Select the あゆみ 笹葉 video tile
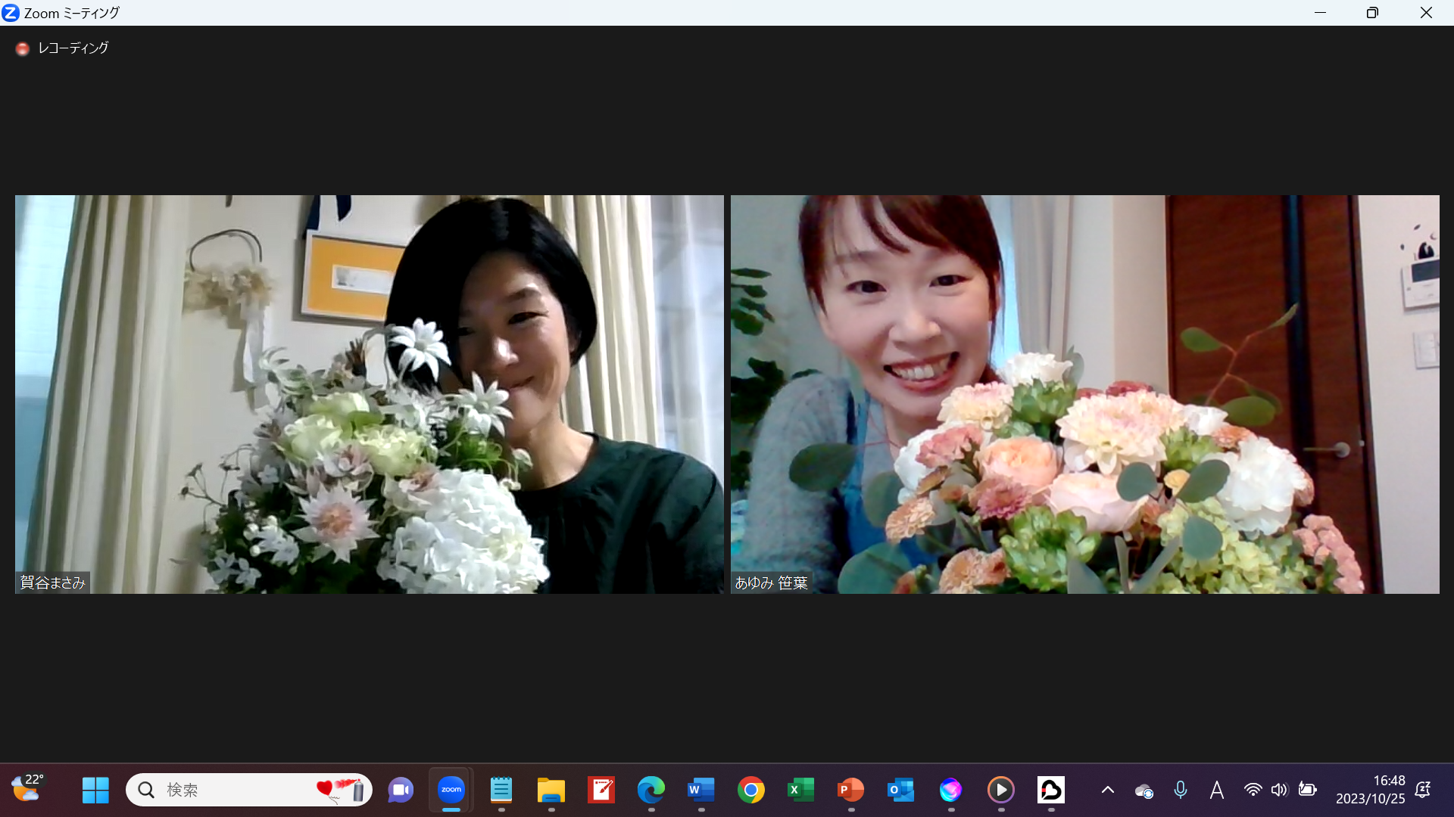The height and width of the screenshot is (817, 1454). (x=1084, y=394)
